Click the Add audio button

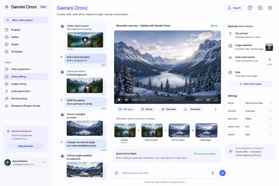click(x=168, y=109)
